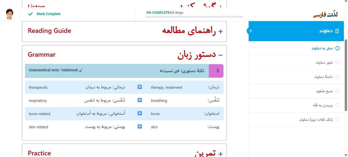Open the صبح صعود lesson
348x157 pixels.
(x=324, y=91)
